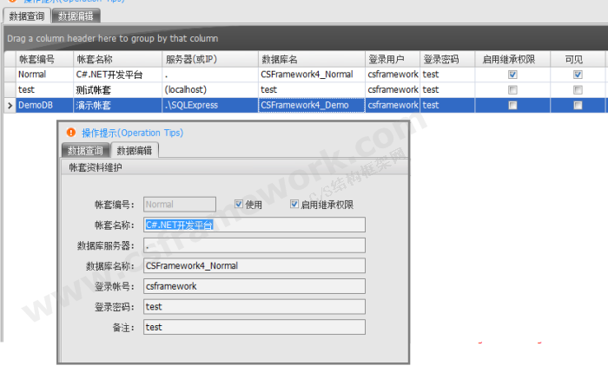Enable 启用继承权限 for the test row
608x372 pixels.
tap(512, 90)
